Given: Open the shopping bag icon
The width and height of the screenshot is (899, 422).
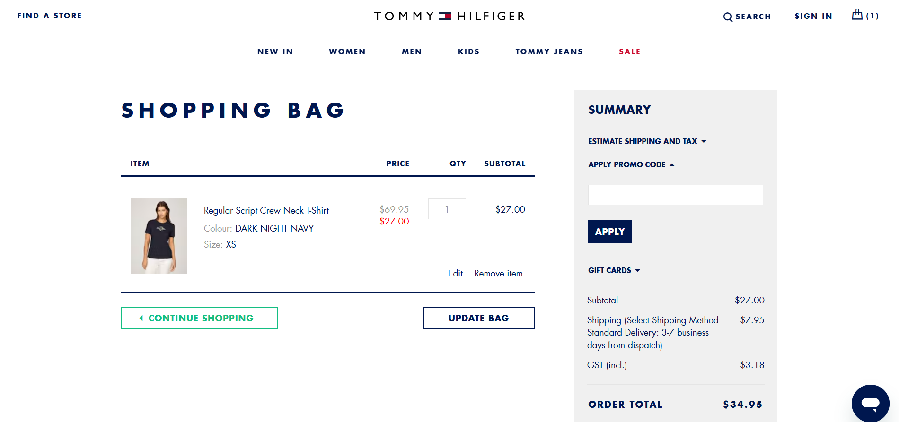Looking at the screenshot, I should click(x=857, y=15).
